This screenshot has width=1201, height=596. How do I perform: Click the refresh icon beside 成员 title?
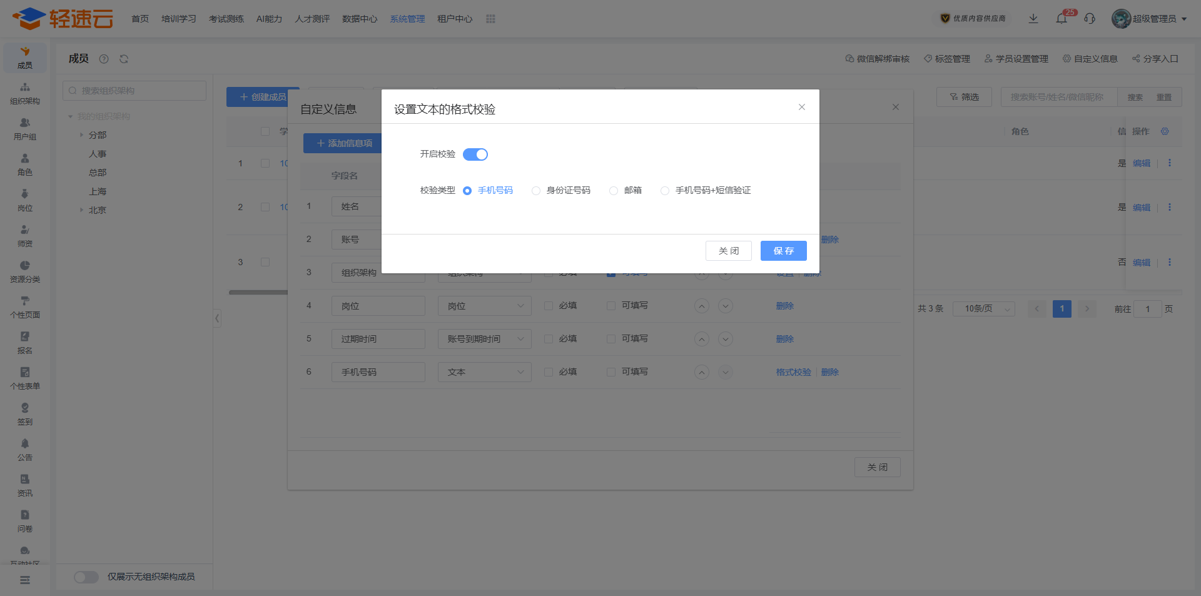(124, 59)
